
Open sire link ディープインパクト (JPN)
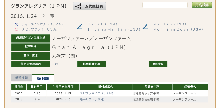(43, 24)
